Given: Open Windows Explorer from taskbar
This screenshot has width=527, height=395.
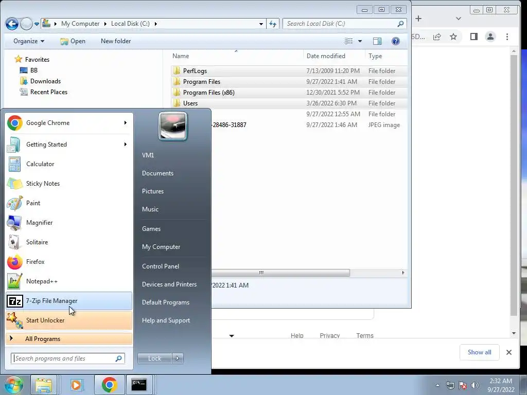Looking at the screenshot, I should tap(44, 385).
